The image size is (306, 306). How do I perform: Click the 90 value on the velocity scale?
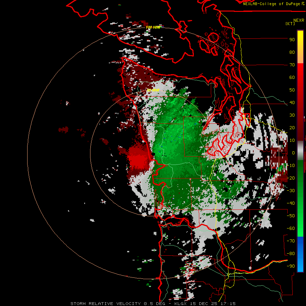[292, 40]
